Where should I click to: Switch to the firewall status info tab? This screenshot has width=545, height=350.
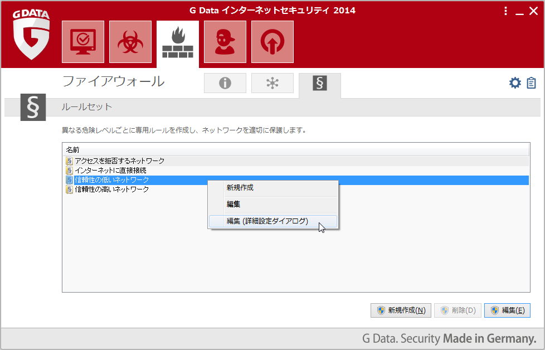click(x=225, y=83)
